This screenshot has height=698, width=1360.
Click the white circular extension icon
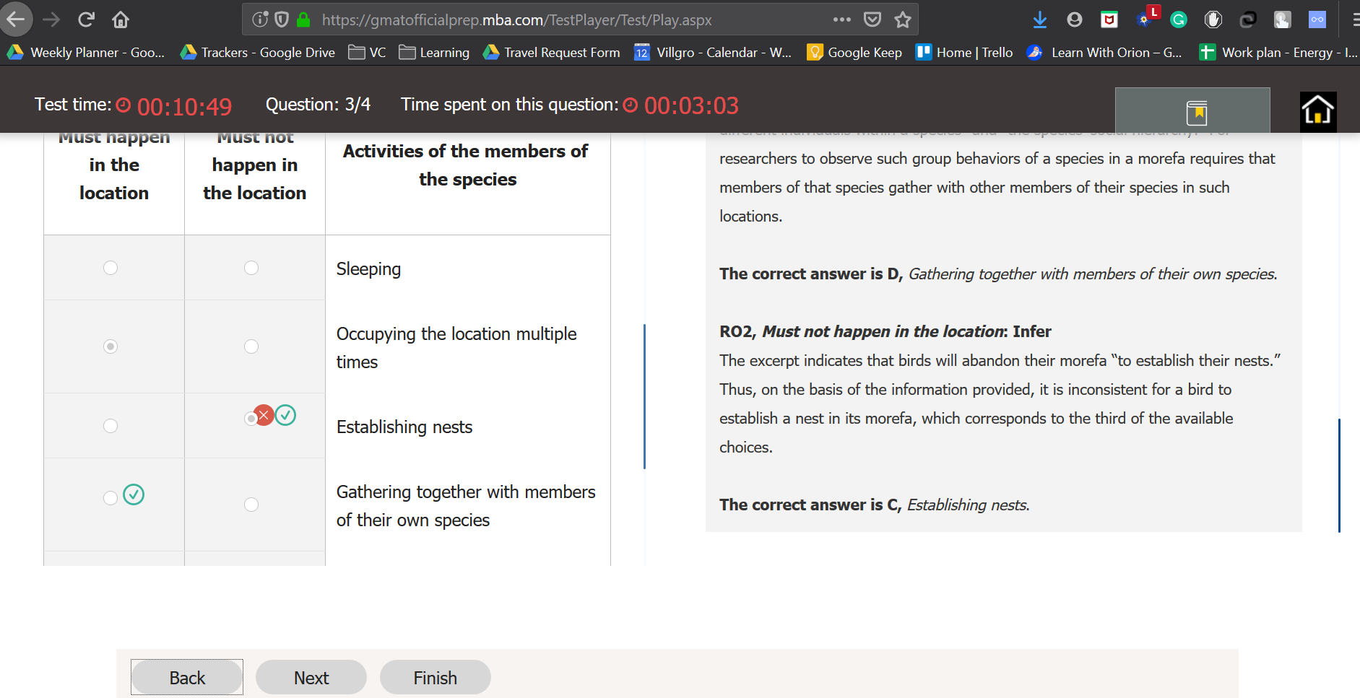(x=1213, y=19)
